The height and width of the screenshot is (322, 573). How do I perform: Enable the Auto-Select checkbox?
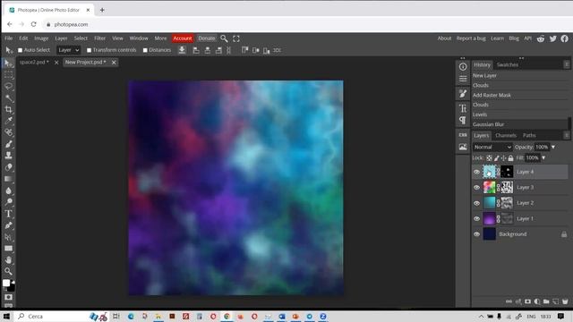(20, 50)
